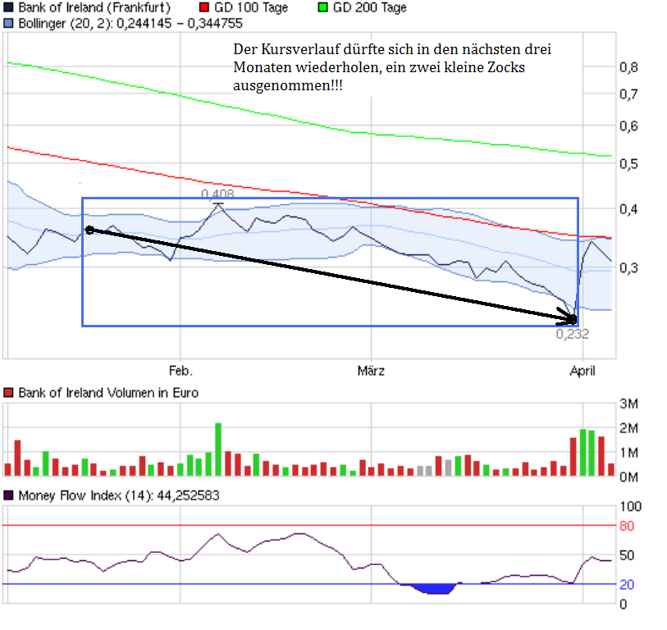Click the 0,6 price axis value
The image size is (667, 630).
(628, 126)
